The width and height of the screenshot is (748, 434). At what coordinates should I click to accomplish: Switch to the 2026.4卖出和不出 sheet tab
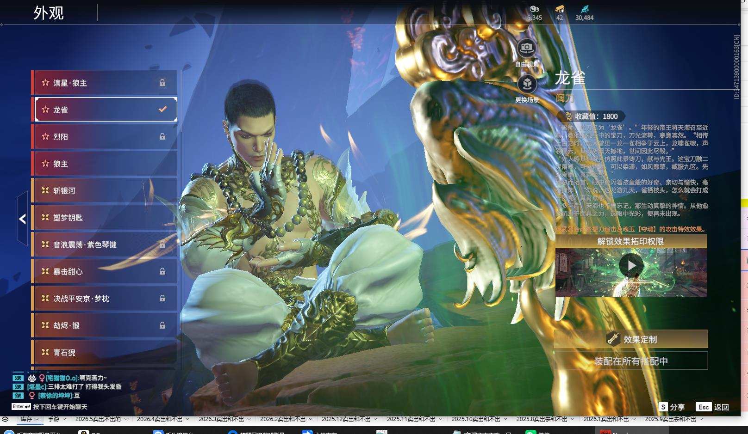click(160, 419)
